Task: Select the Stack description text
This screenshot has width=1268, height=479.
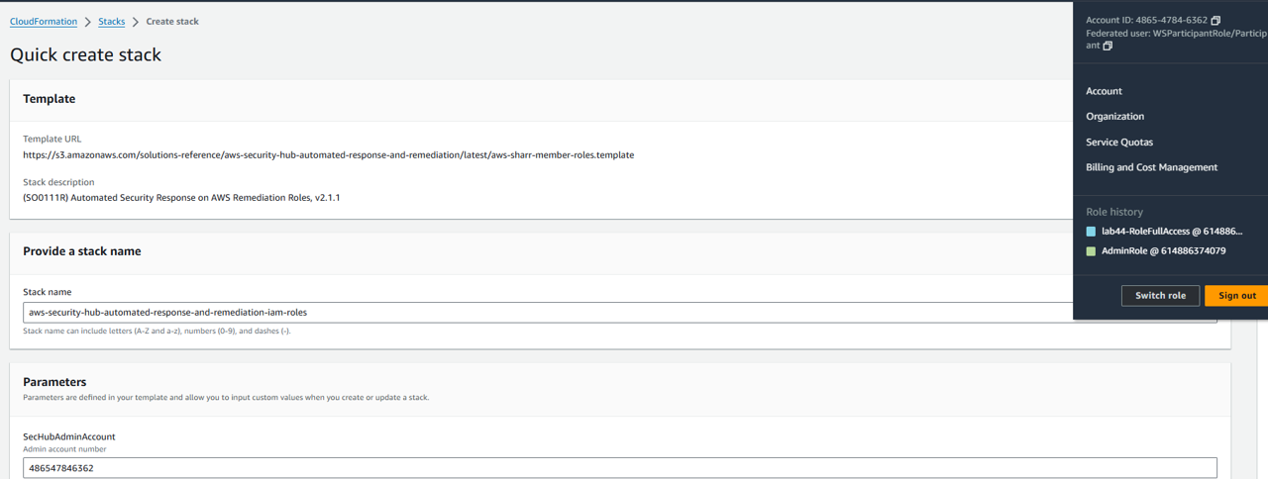Action: tap(182, 198)
